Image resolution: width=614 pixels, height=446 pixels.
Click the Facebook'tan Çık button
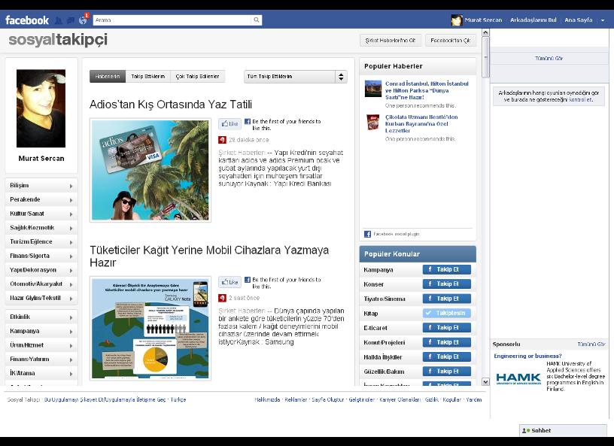pos(450,41)
